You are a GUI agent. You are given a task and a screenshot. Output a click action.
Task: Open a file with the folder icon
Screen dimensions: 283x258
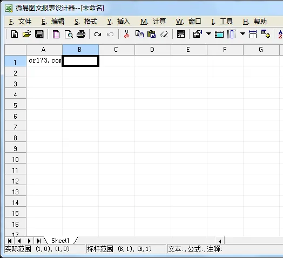click(26, 34)
